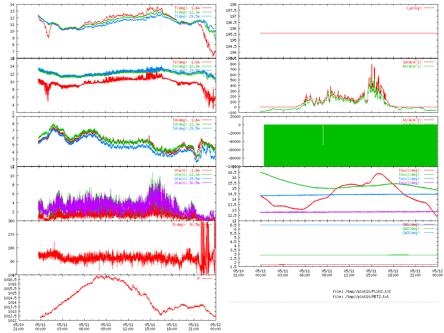Click the 195.5 y-axis value
The image size is (444, 333).
[x=231, y=34]
